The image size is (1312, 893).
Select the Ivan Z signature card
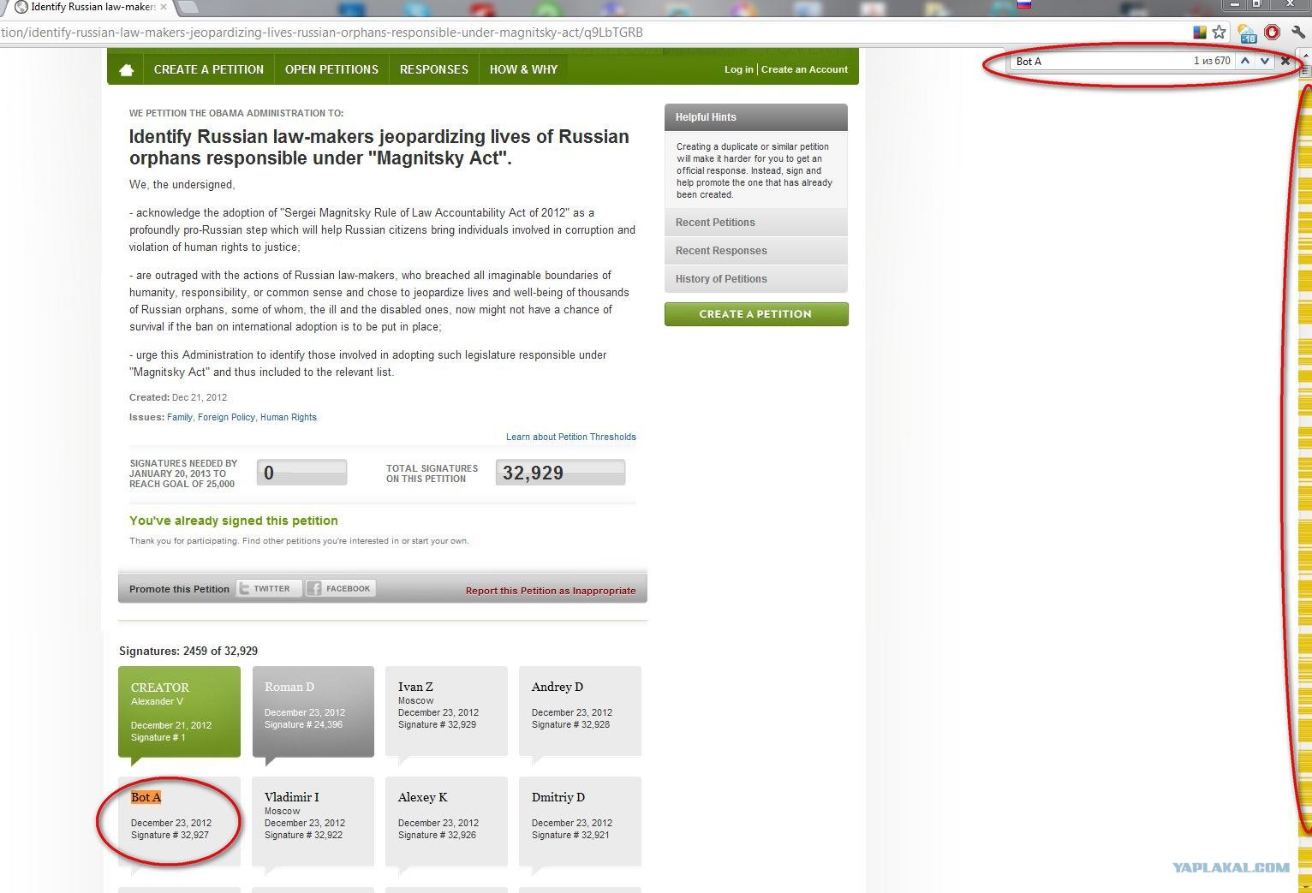point(446,711)
